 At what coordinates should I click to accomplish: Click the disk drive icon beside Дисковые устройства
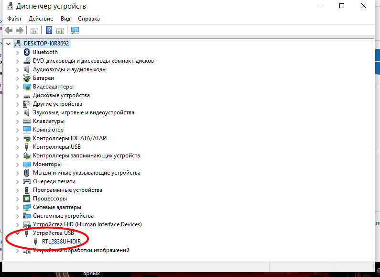[27, 96]
